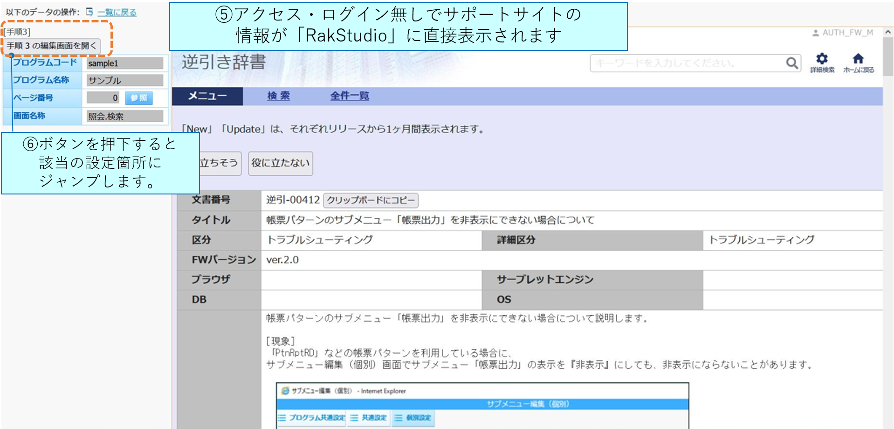Image resolution: width=894 pixels, height=429 pixels.
Task: Click the scrollbar up arrow
Action: [888, 32]
